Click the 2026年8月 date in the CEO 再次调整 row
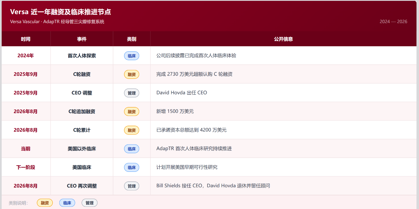The height and width of the screenshot is (209, 419). pyautogui.click(x=26, y=186)
